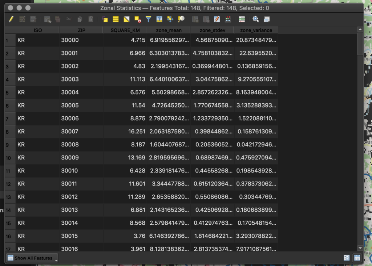Dock the attribute table window
The width and height of the screenshot is (372, 266).
(x=267, y=19)
